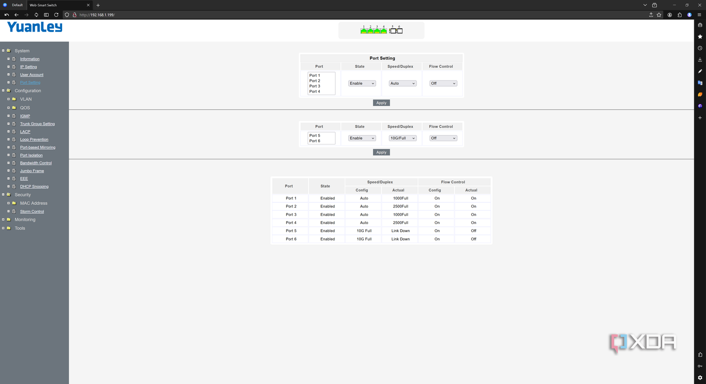Viewport: 706px width, 384px height.
Task: Click the new tab plus button
Action: click(98, 5)
